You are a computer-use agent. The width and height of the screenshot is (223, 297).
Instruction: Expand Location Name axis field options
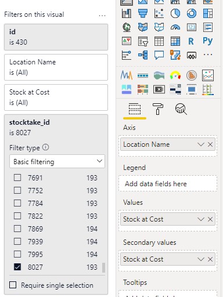(201, 144)
